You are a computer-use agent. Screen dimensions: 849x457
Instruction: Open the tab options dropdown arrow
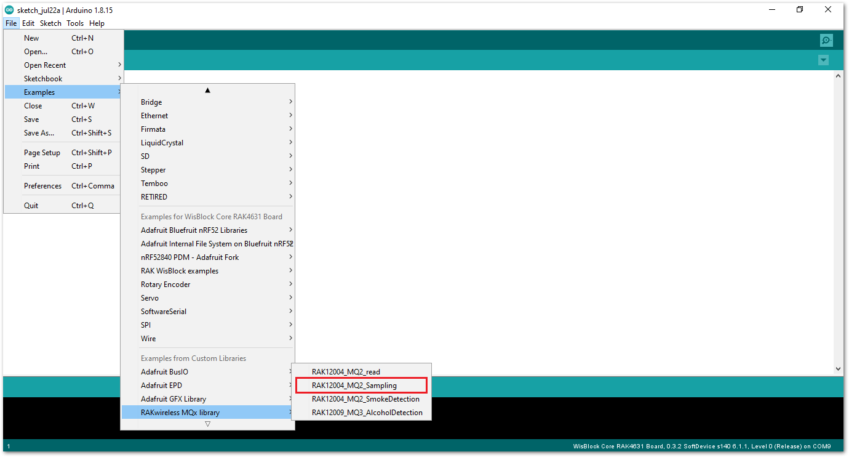(823, 60)
